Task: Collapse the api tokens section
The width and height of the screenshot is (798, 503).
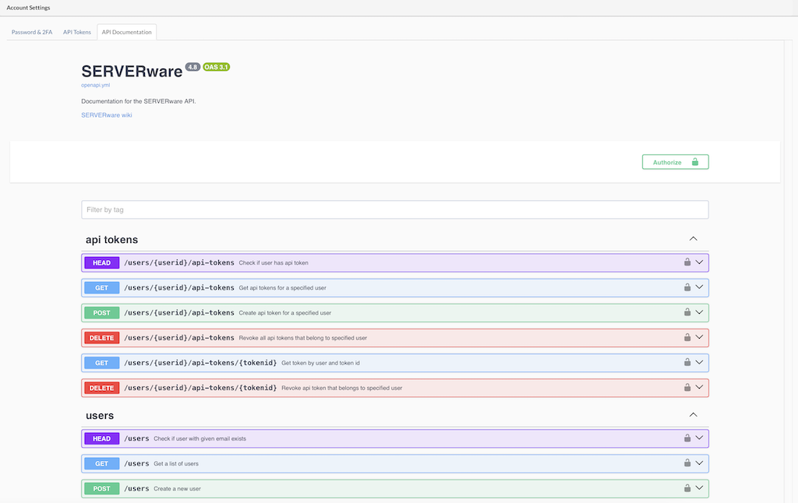Action: click(x=693, y=239)
